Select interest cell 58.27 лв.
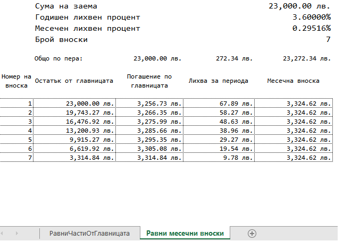This screenshot has width=360, height=250. [x=219, y=113]
